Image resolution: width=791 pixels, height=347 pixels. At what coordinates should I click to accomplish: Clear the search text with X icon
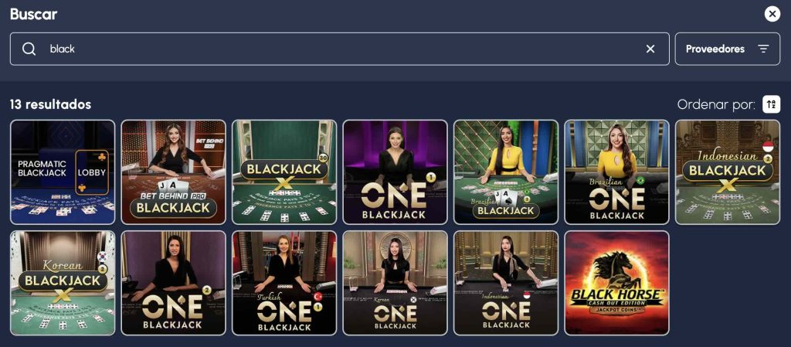coord(650,49)
